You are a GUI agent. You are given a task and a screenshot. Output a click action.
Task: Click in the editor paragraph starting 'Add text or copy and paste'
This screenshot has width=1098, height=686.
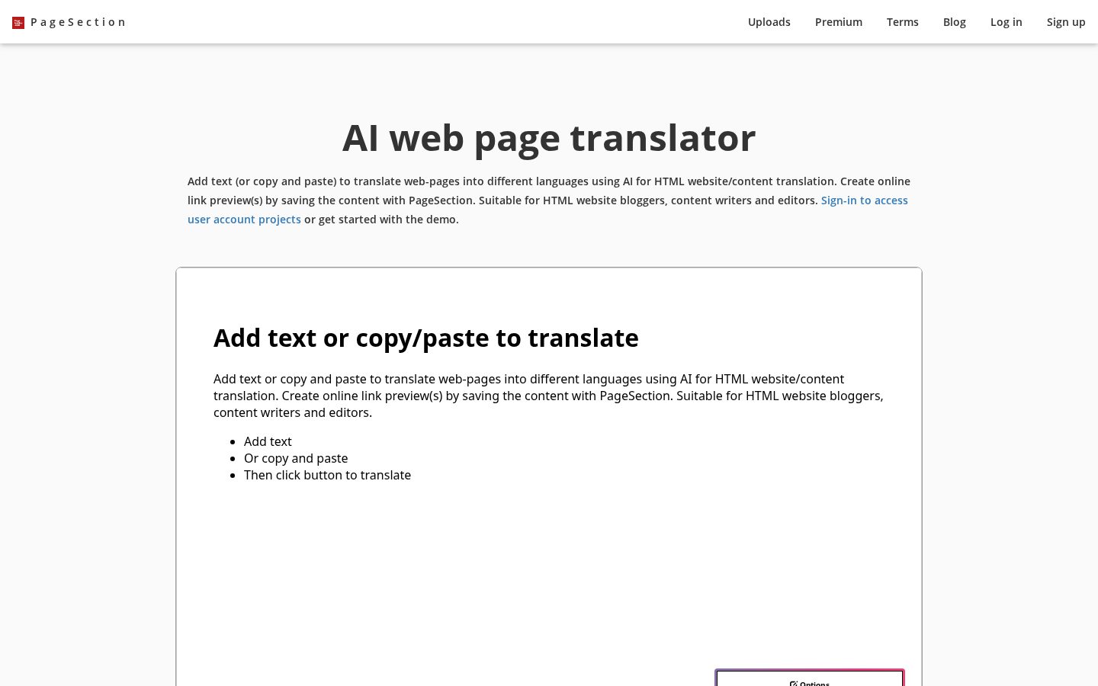(x=549, y=396)
